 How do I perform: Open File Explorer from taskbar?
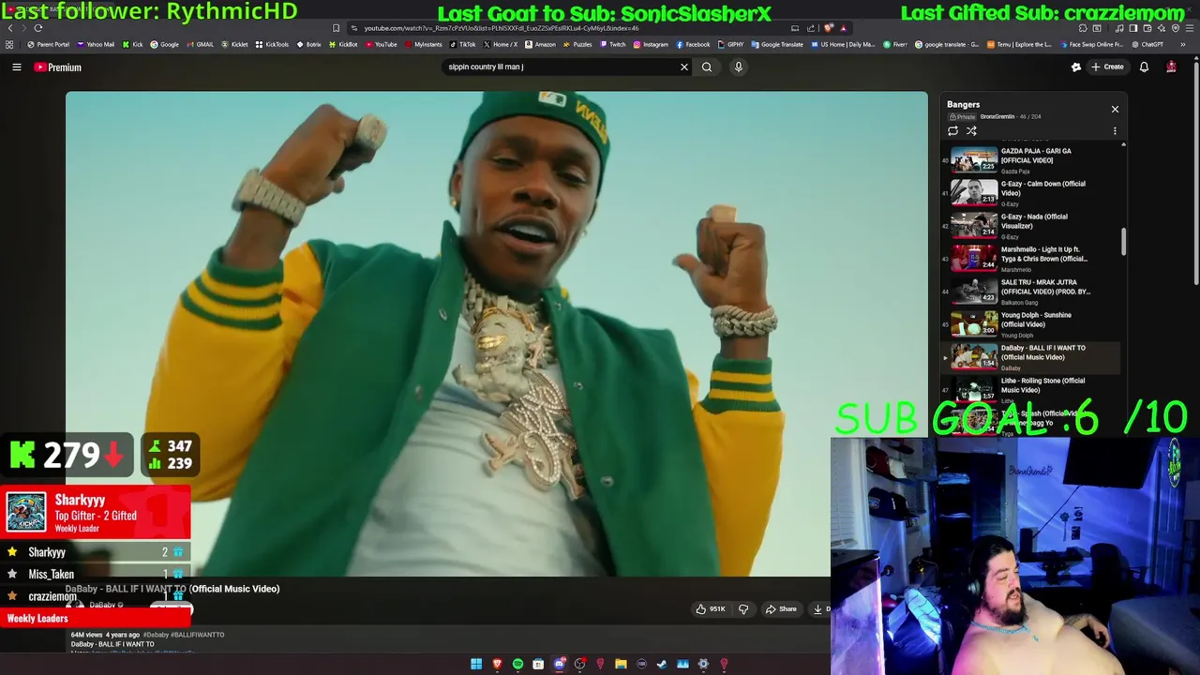621,664
